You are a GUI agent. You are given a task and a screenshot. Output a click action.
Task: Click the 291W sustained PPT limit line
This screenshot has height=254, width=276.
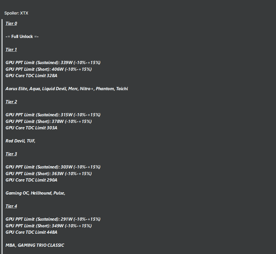click(x=53, y=219)
